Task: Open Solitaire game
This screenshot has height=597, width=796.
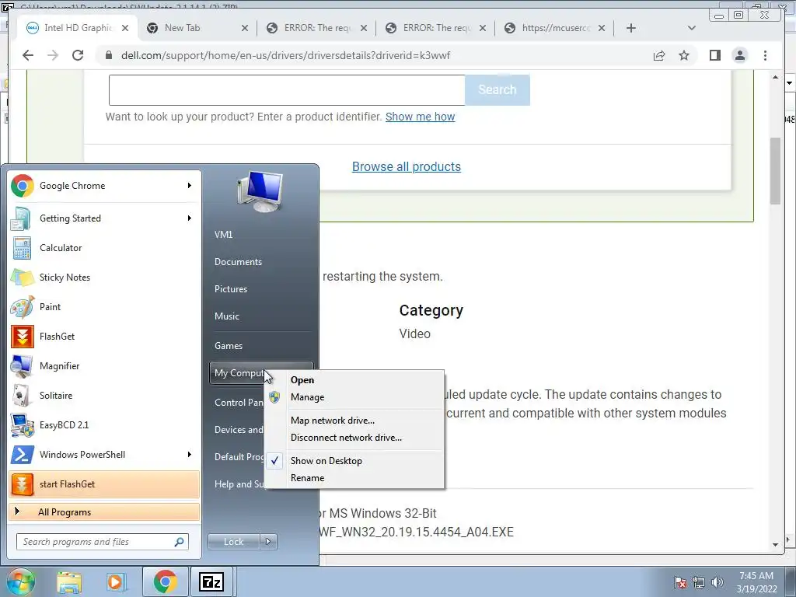Action: (x=104, y=396)
